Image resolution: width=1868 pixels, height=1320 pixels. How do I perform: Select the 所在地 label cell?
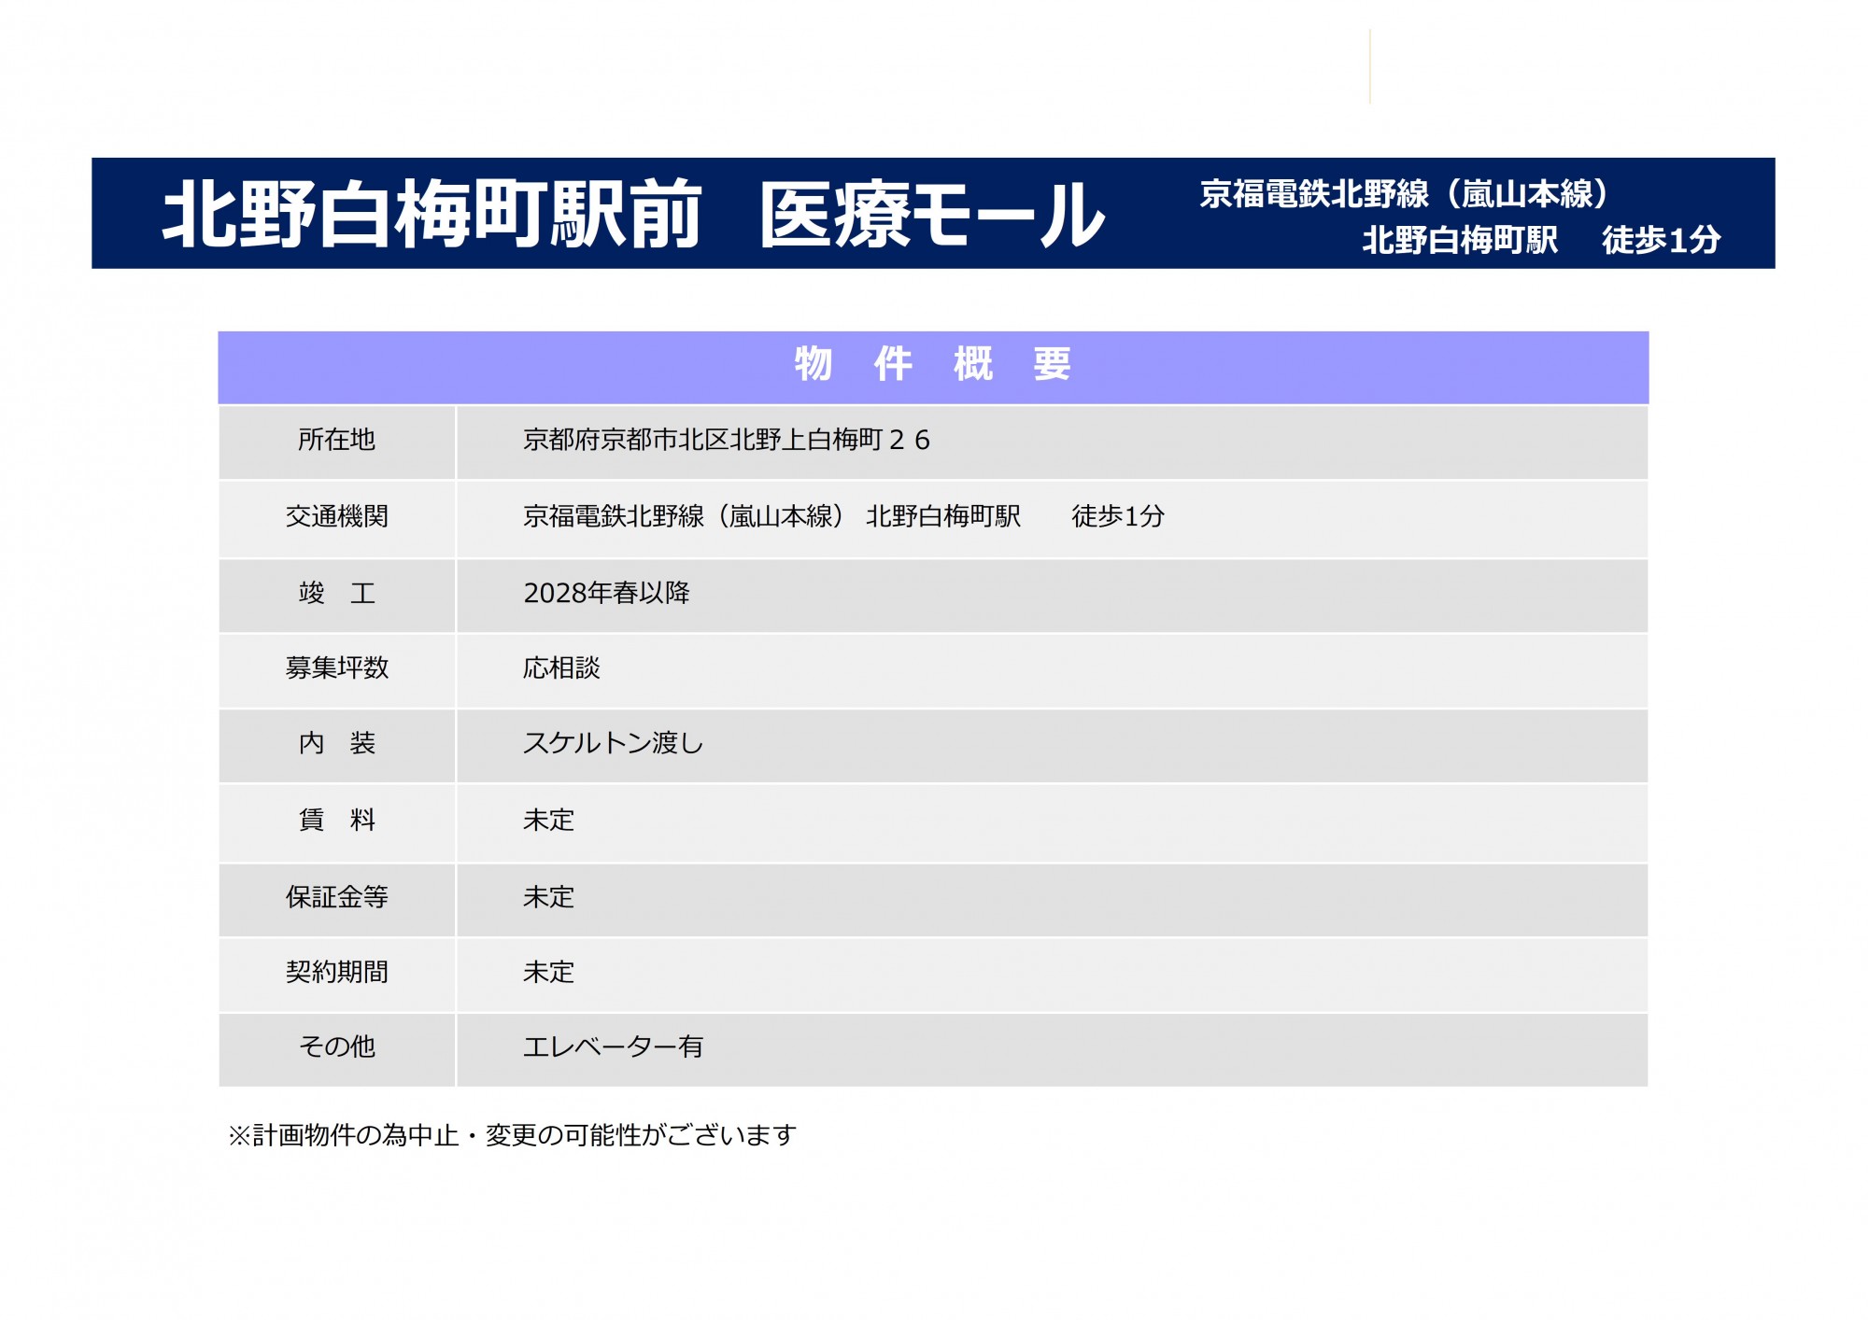336,440
